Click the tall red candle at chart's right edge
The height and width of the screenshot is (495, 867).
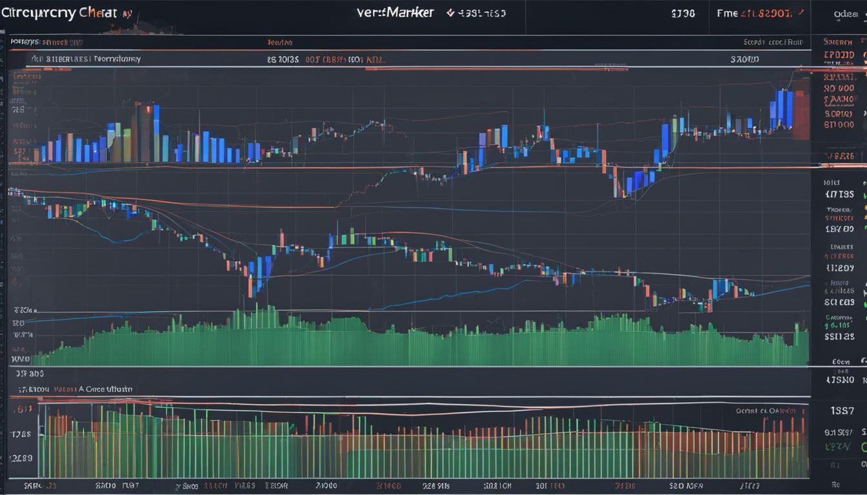(801, 115)
